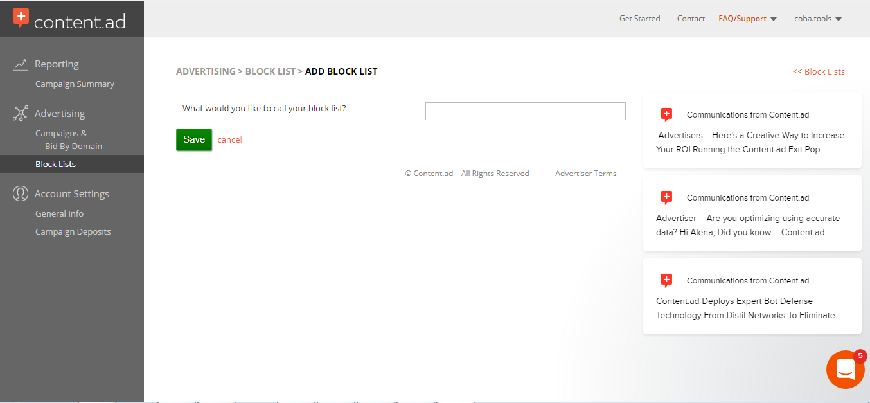Click the content.ad logo
Viewport: 870px width, 403px height.
[69, 19]
